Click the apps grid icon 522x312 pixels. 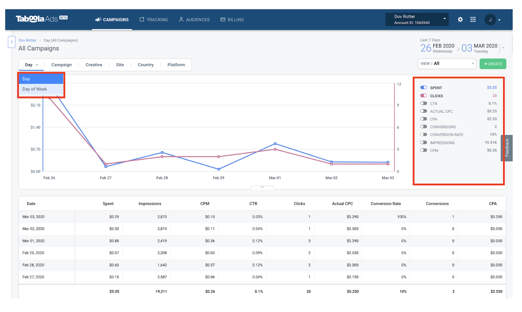pos(473,19)
